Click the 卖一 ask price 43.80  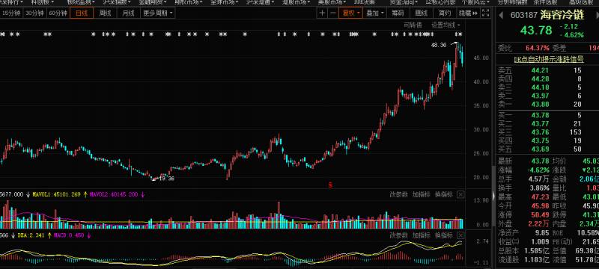tap(540, 104)
